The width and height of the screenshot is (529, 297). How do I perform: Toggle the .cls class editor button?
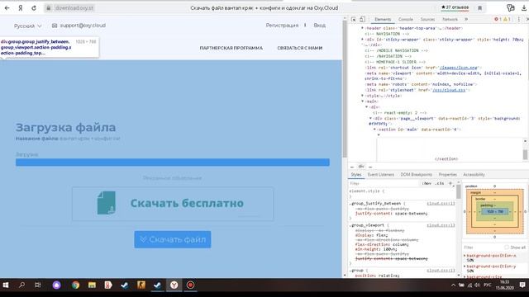(439, 183)
